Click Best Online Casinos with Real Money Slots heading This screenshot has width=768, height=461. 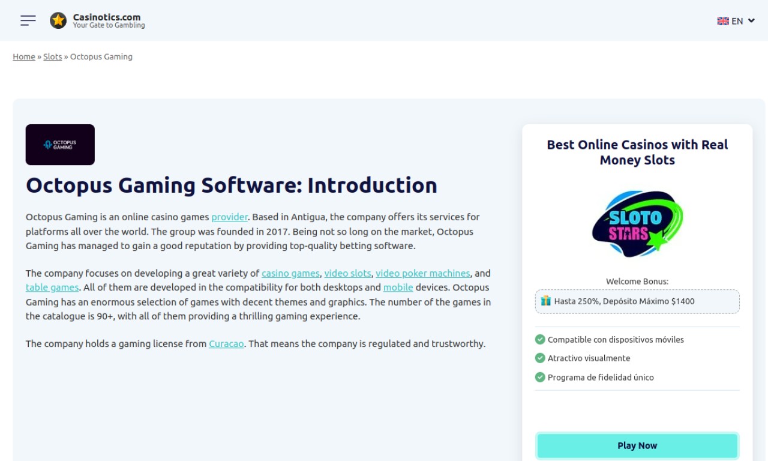tap(637, 152)
